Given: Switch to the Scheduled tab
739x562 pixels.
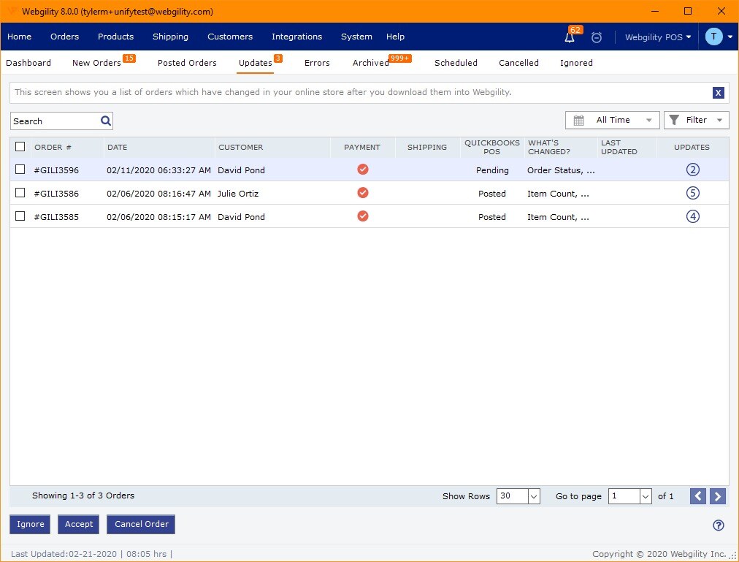Looking at the screenshot, I should [456, 64].
